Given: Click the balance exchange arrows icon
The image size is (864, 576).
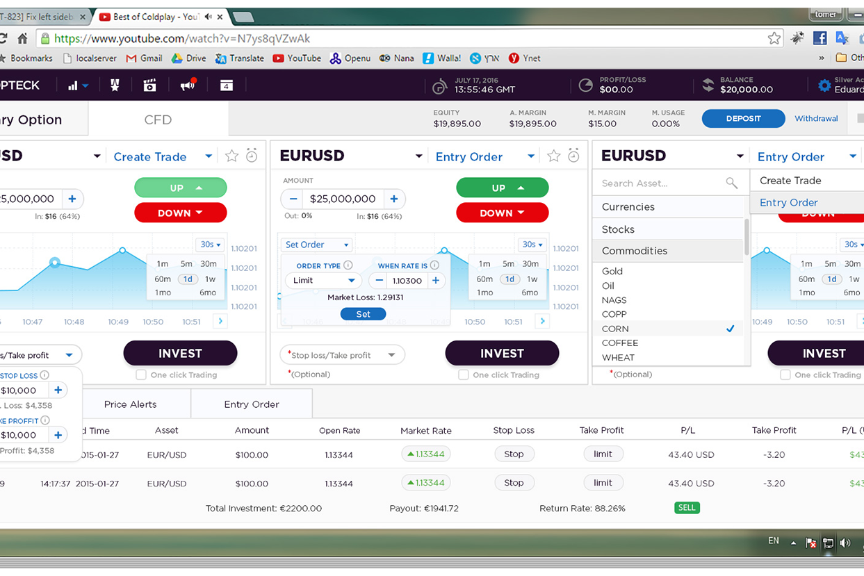Looking at the screenshot, I should (x=708, y=85).
